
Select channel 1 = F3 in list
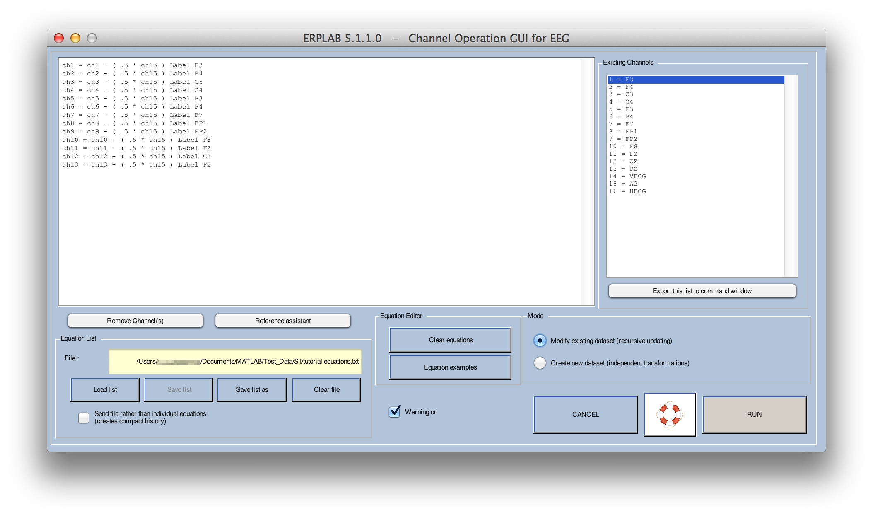pyautogui.click(x=696, y=80)
